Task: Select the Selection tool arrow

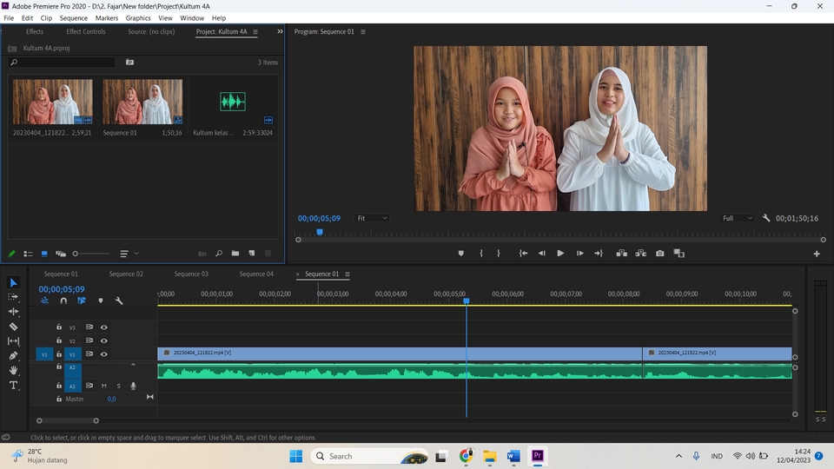Action: (x=14, y=282)
